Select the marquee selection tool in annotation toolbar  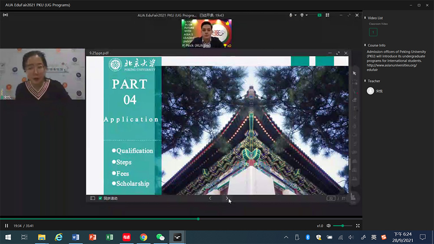coord(355,82)
